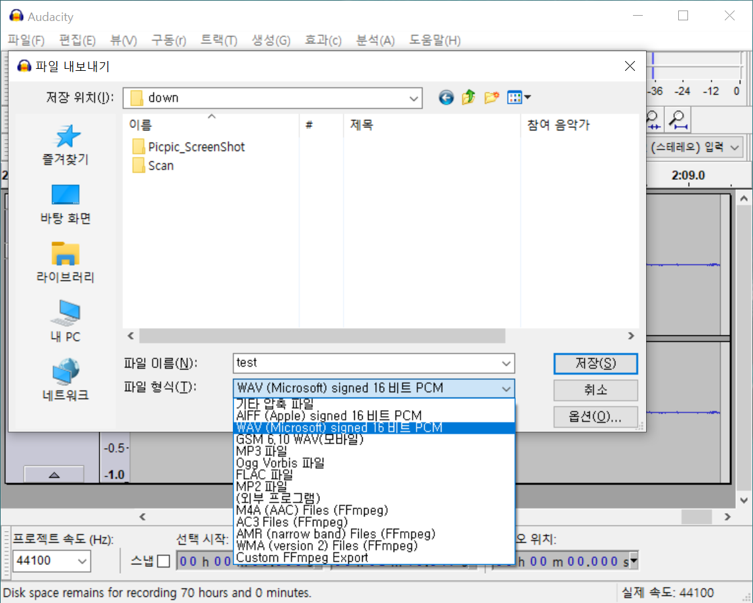Create a new folder
This screenshot has width=753, height=603.
492,98
